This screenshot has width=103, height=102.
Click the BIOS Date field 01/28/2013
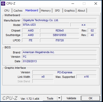click(59, 61)
